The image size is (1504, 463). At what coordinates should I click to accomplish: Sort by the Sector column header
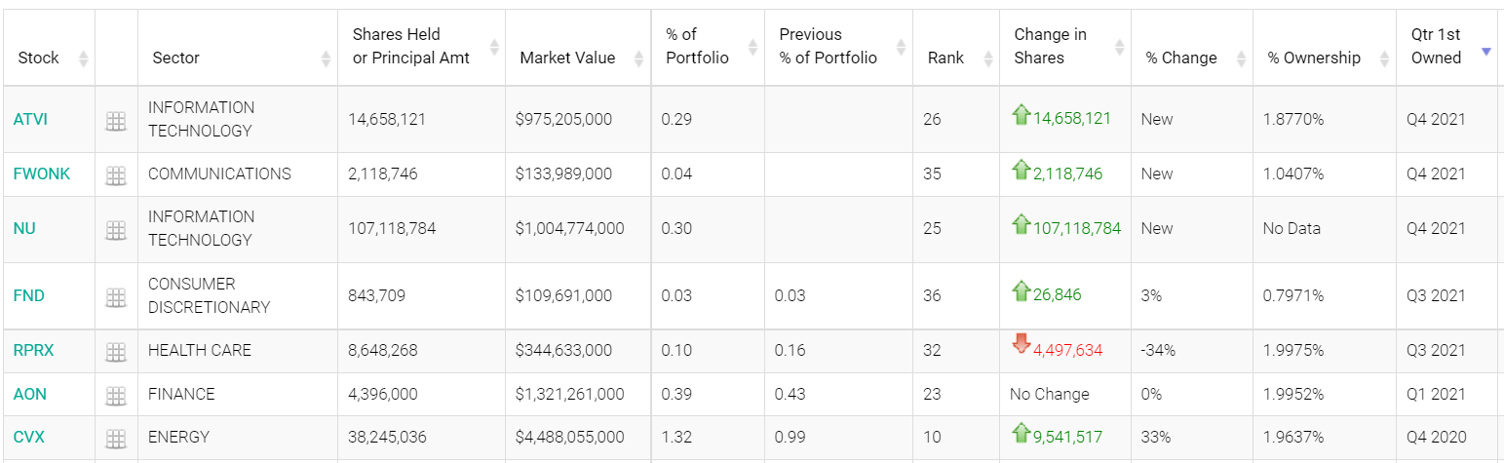point(176,58)
